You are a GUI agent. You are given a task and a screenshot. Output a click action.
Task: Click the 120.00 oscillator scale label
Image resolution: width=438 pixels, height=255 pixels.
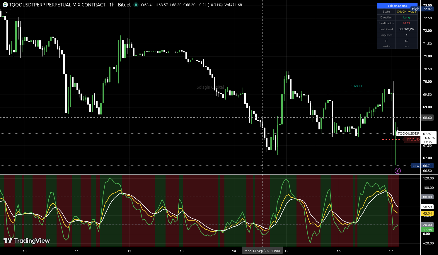tap(428, 178)
